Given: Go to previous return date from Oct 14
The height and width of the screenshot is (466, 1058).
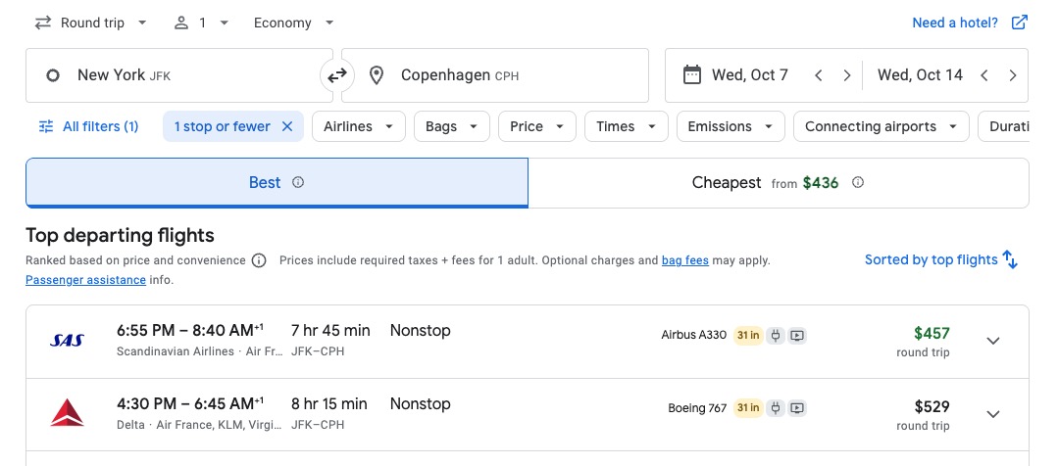Looking at the screenshot, I should 983,75.
